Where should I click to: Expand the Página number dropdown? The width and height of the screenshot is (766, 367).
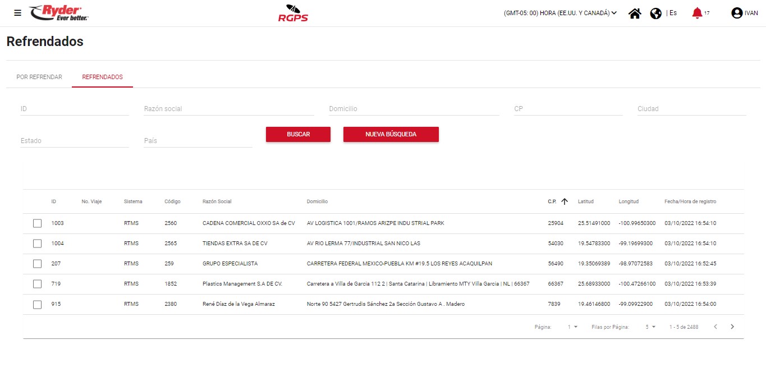coord(572,327)
